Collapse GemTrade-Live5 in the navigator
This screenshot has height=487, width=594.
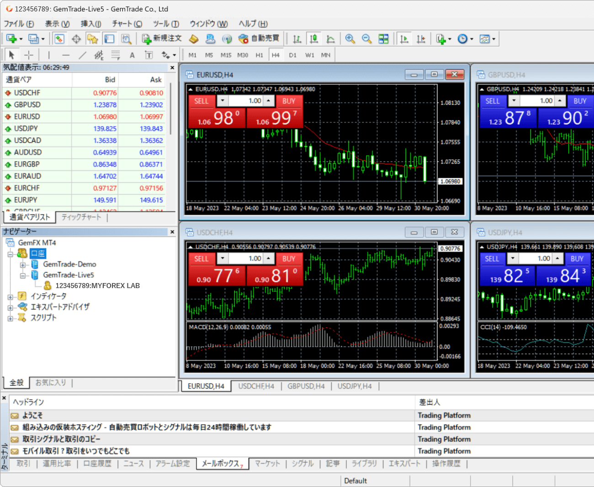[x=22, y=275]
